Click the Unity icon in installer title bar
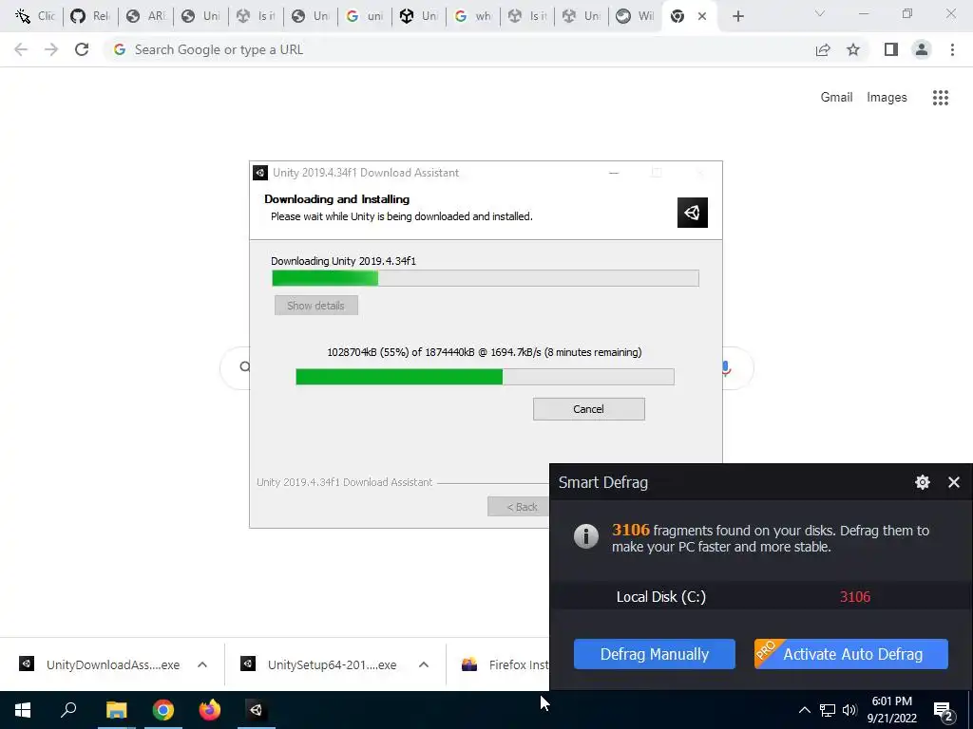The width and height of the screenshot is (973, 729). coord(260,173)
